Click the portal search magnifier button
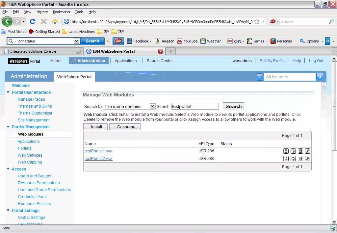 tap(320, 77)
